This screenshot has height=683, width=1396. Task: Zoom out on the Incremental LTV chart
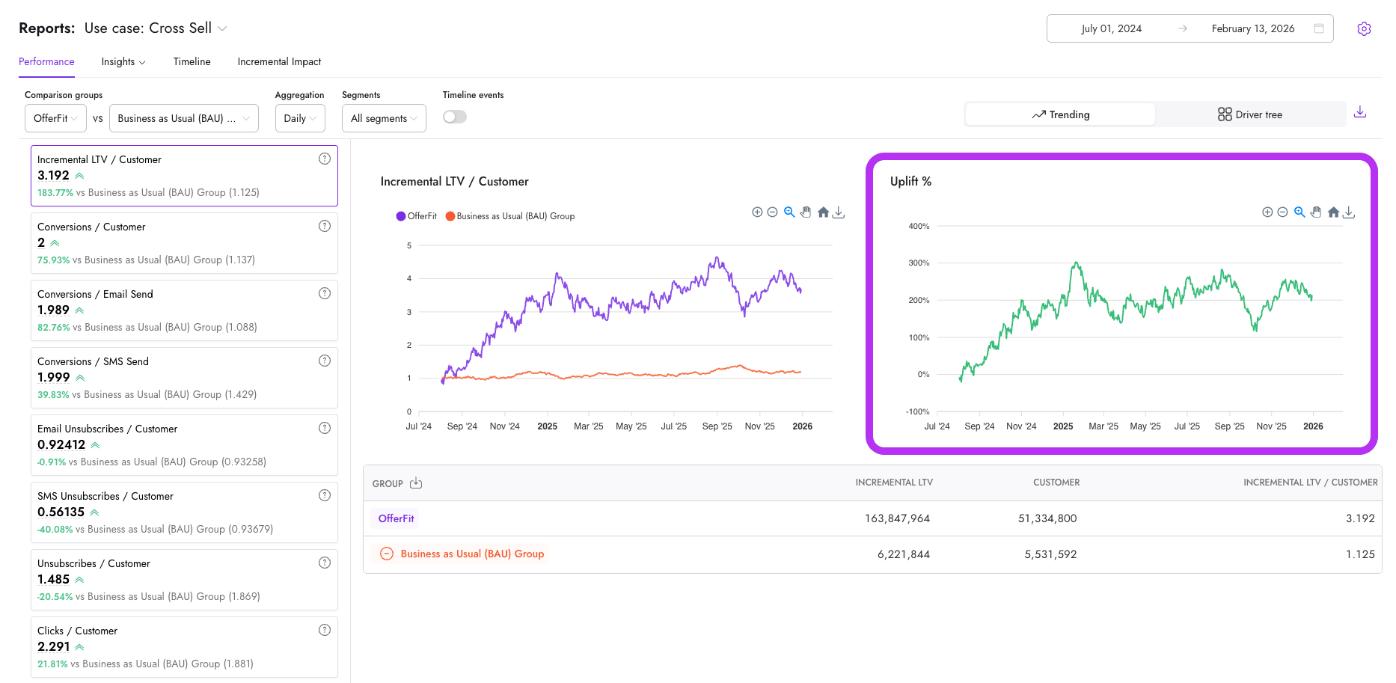coord(773,212)
